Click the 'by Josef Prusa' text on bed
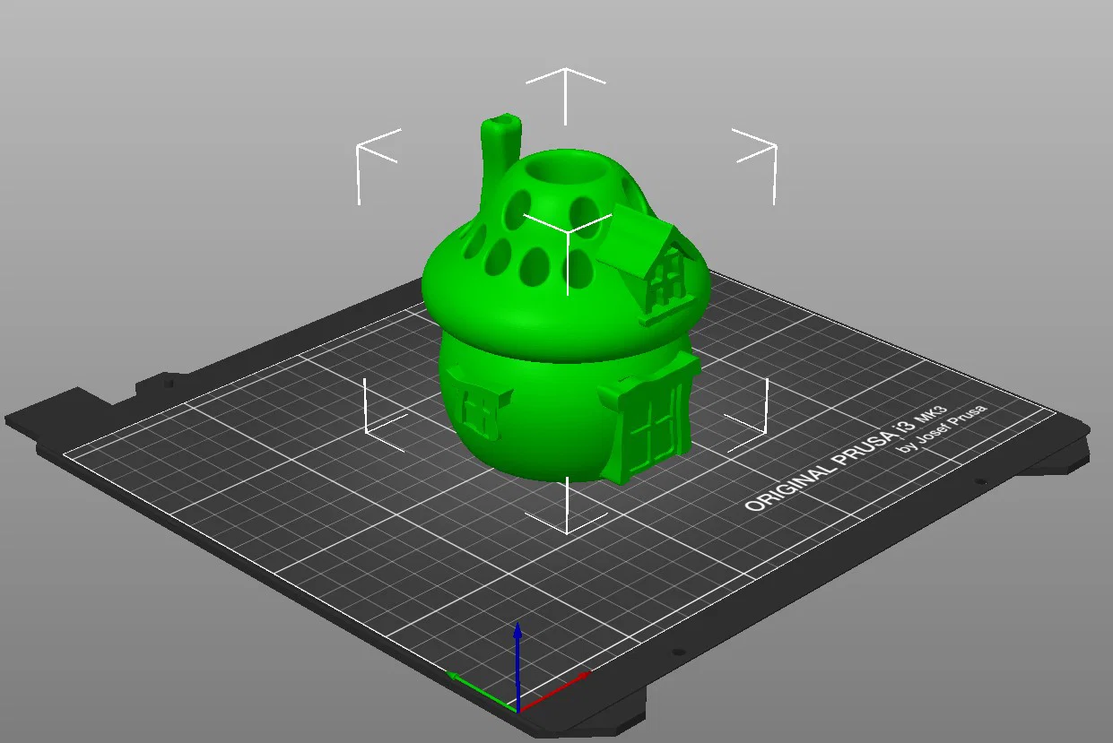1113x743 pixels. click(x=943, y=428)
